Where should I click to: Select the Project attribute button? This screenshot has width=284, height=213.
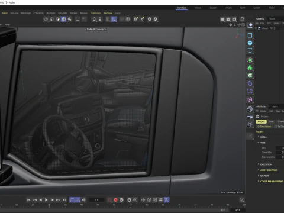[x=261, y=121]
